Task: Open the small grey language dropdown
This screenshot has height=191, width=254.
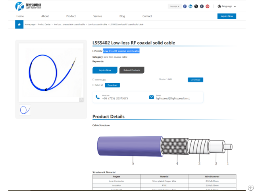Action: pos(175,6)
